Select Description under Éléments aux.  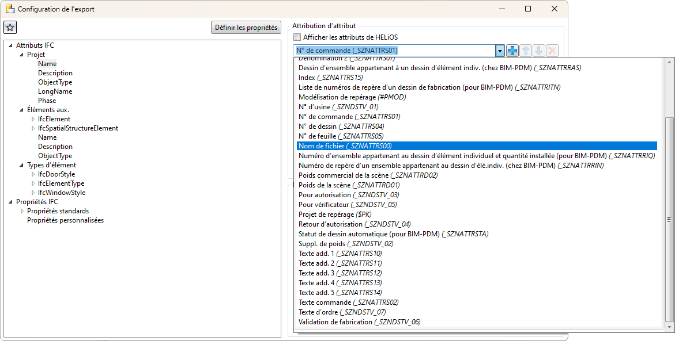(55, 147)
